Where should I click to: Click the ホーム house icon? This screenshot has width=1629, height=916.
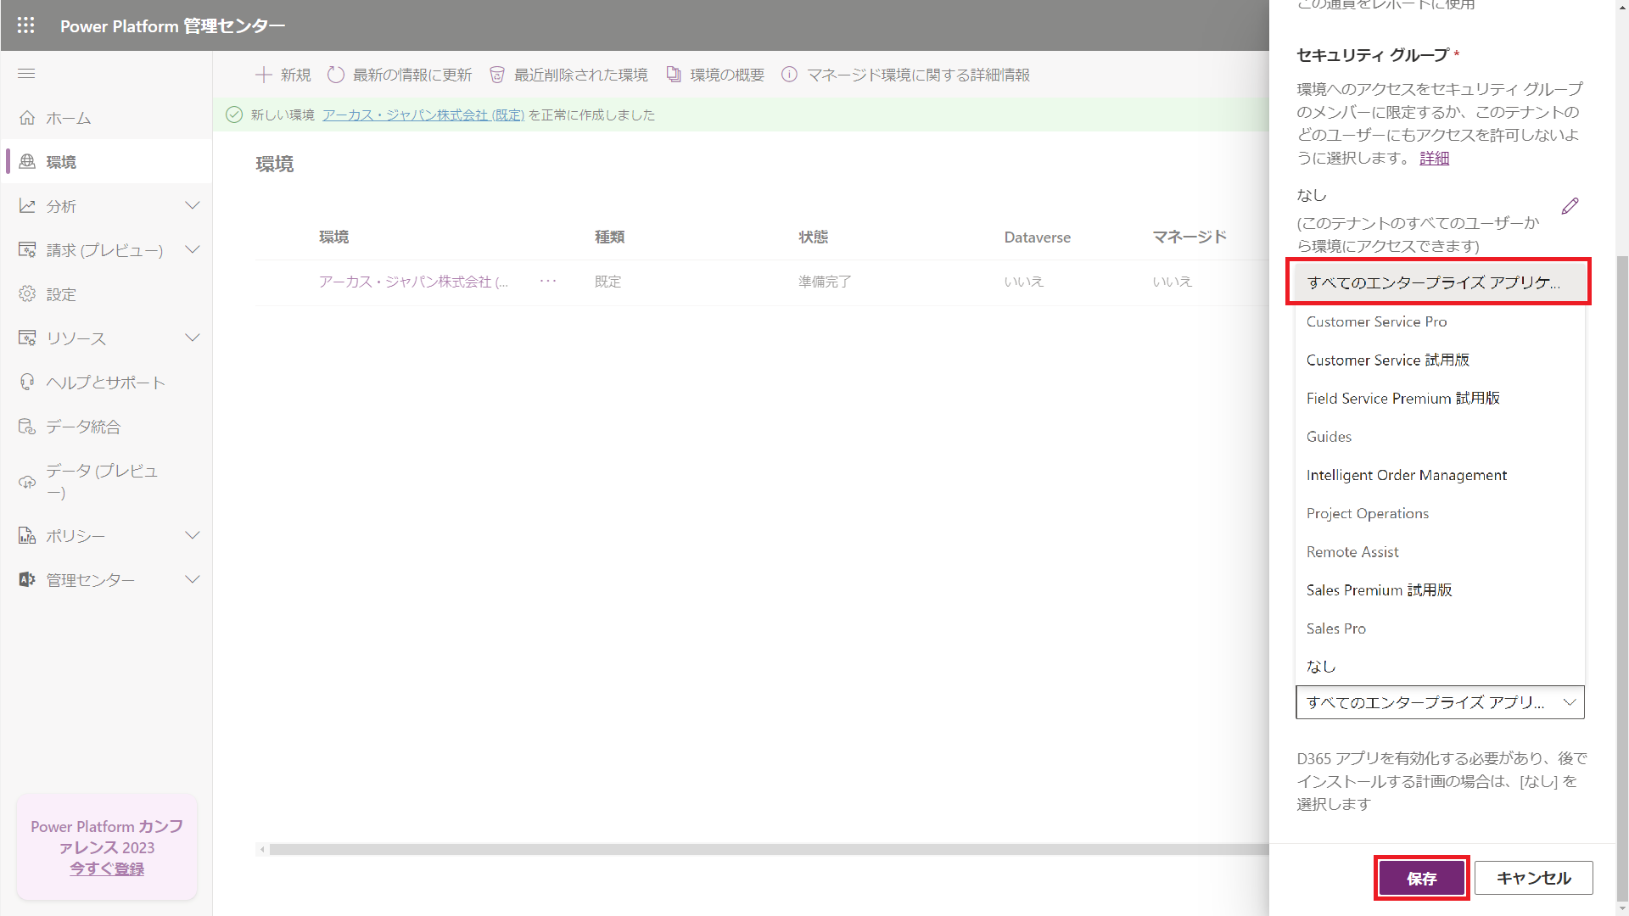(27, 118)
